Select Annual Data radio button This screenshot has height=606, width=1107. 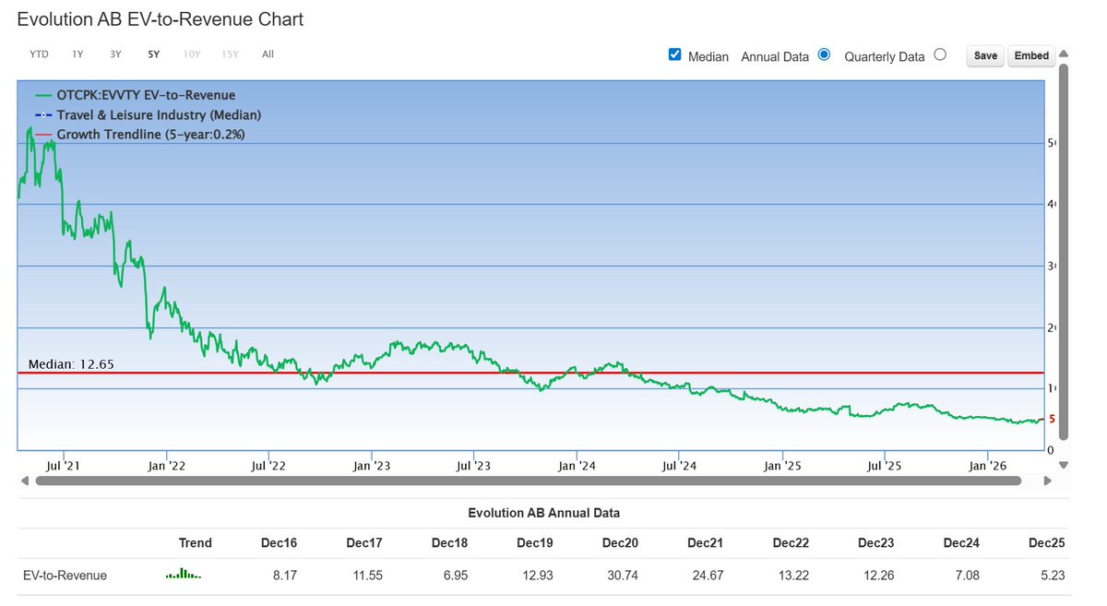(824, 54)
